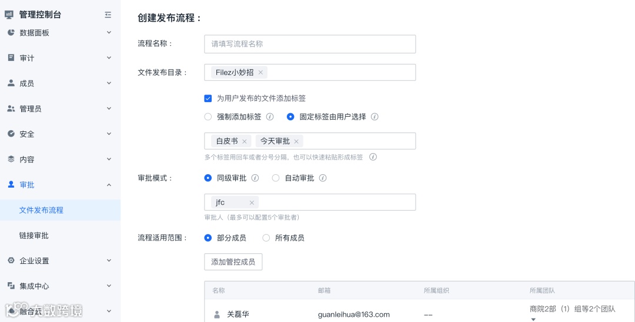Open the 文件发布流程 menu item
635x322 pixels.
(41, 210)
